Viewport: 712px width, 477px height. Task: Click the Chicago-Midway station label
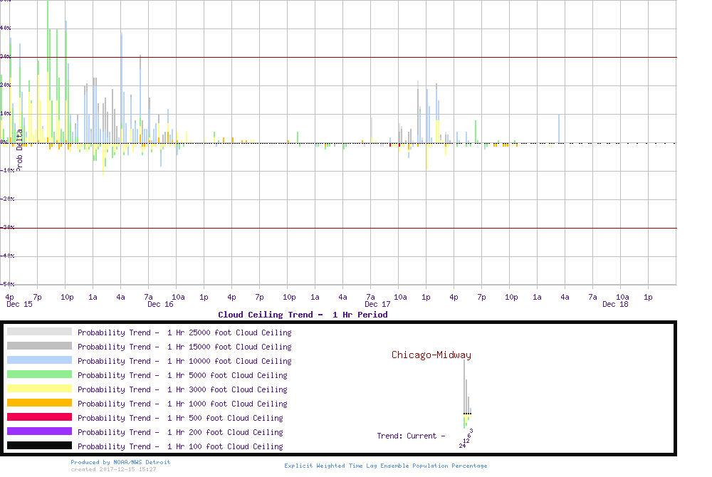tap(431, 355)
